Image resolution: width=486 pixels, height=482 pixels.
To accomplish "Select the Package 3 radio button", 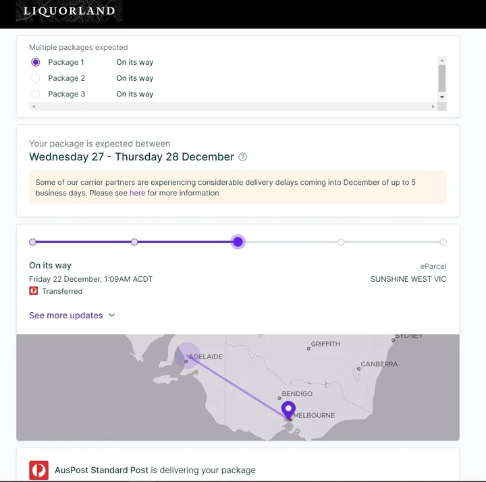I will click(x=36, y=94).
